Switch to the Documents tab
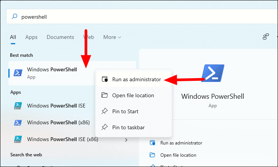This screenshot has width=278, height=167. pos(60,37)
